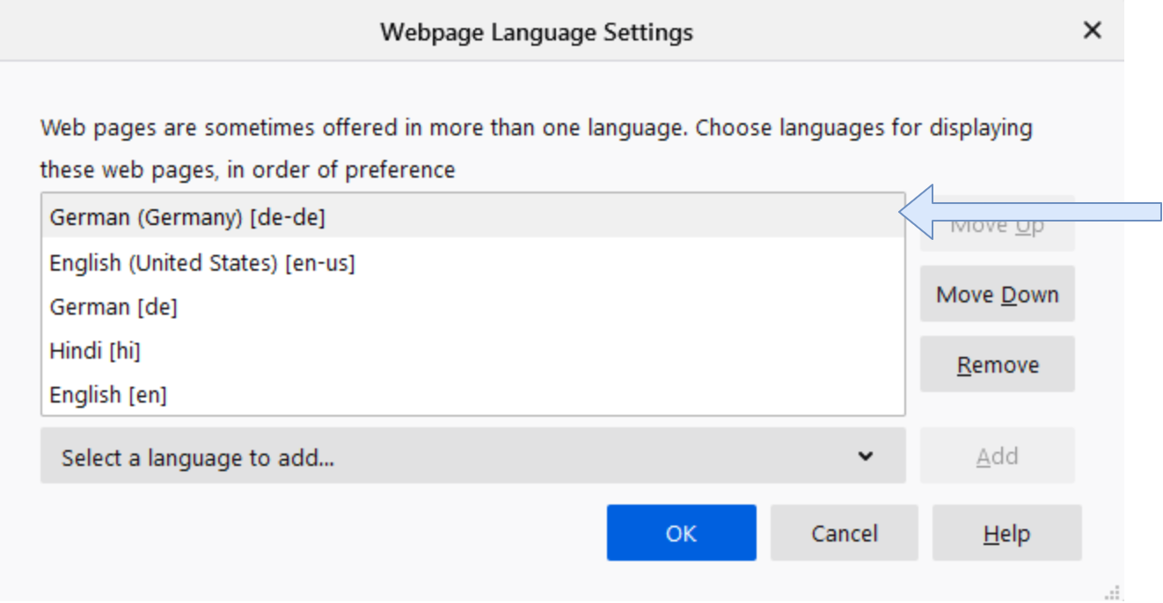Choose the German [de] list entry
This screenshot has width=1163, height=603.
(x=113, y=307)
